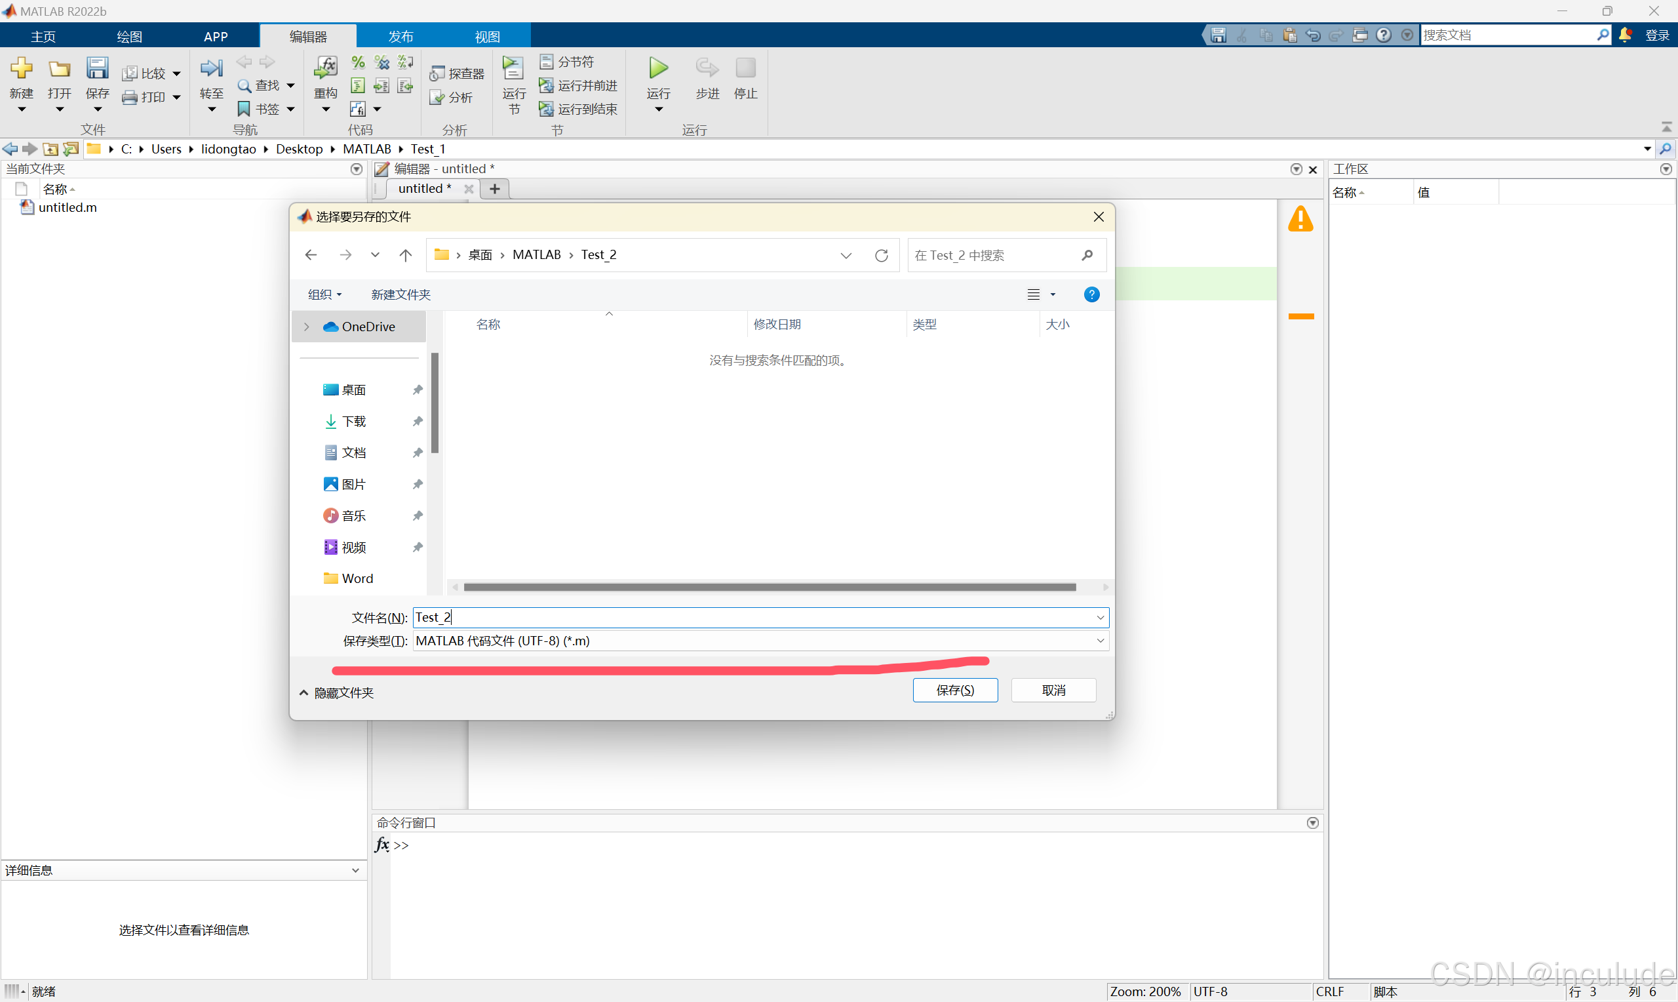
Task: Switch to the Plots (绘图) tab
Action: [x=130, y=37]
